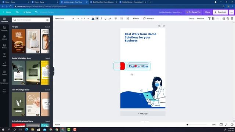The width and height of the screenshot is (235, 132).
Task: Click the copy style paint roller icon
Action: [209, 18]
